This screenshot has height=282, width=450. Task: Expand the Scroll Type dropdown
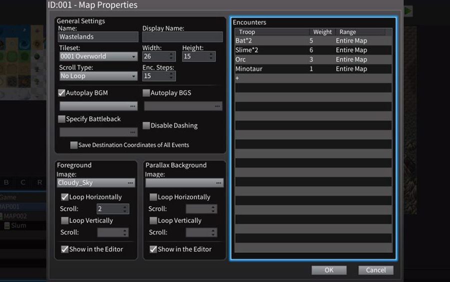pos(98,76)
